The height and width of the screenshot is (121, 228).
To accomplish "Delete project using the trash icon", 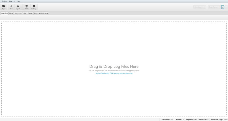I will (x=27, y=7).
